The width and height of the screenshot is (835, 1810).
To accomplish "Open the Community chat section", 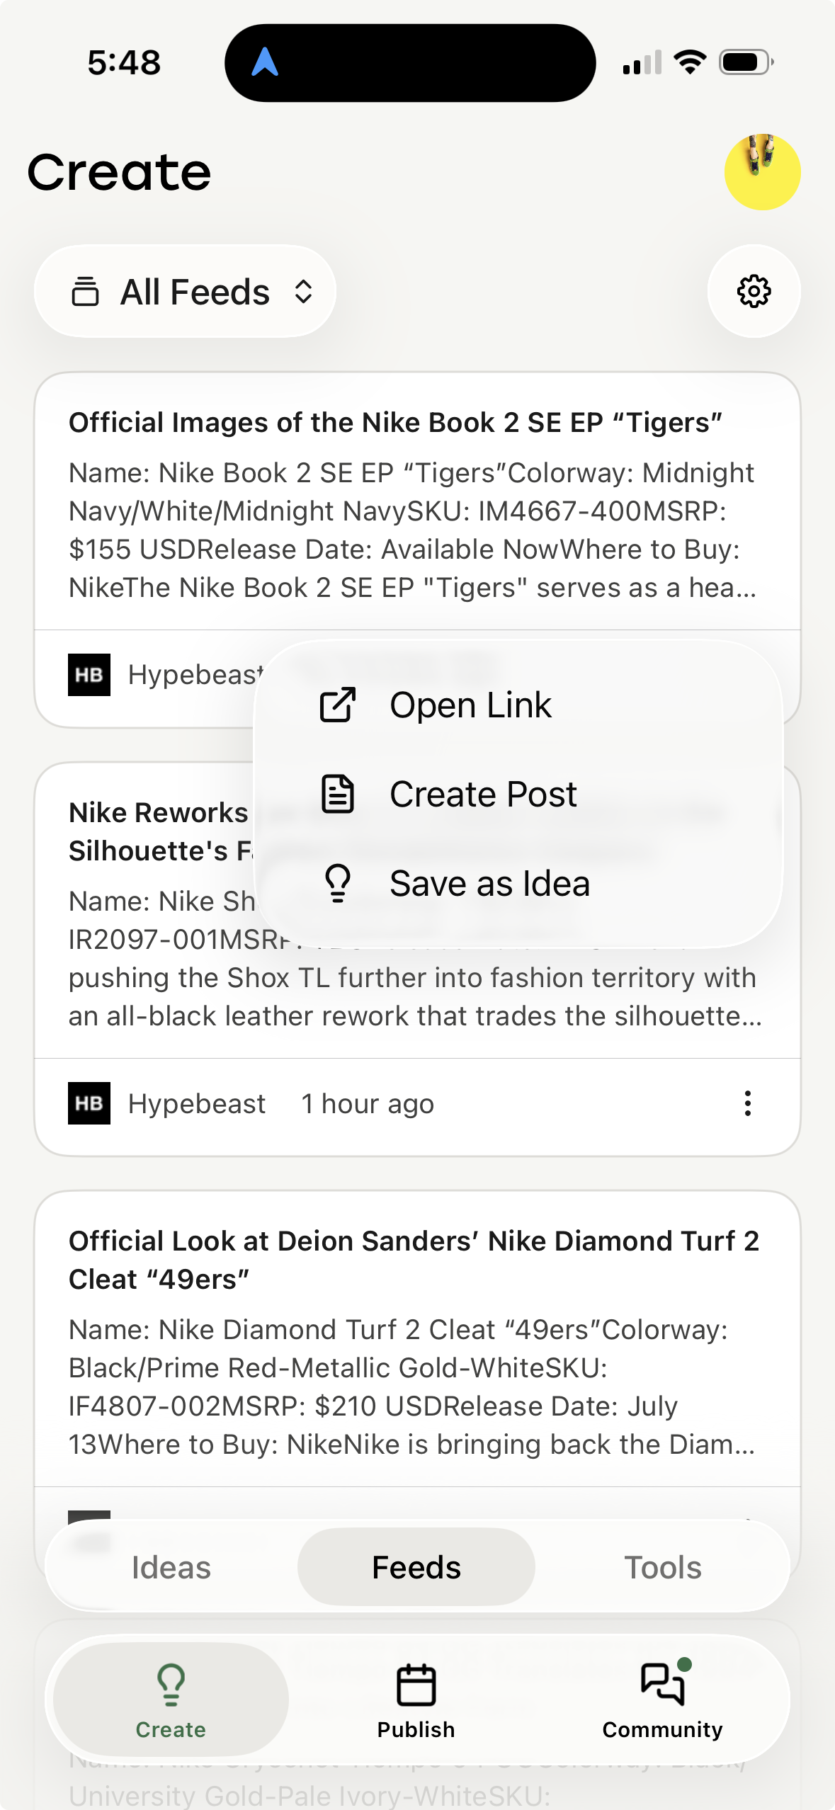I will (662, 1700).
